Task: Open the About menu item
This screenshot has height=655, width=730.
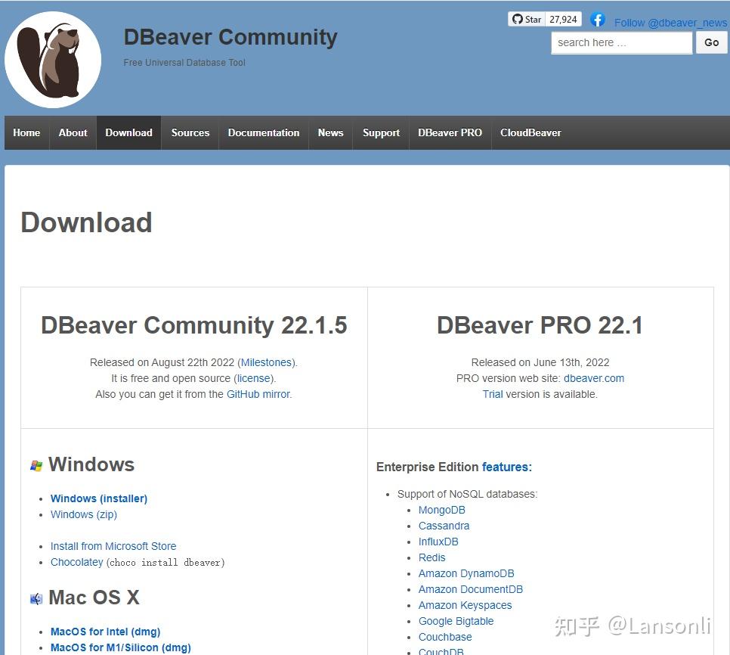Action: 73,133
